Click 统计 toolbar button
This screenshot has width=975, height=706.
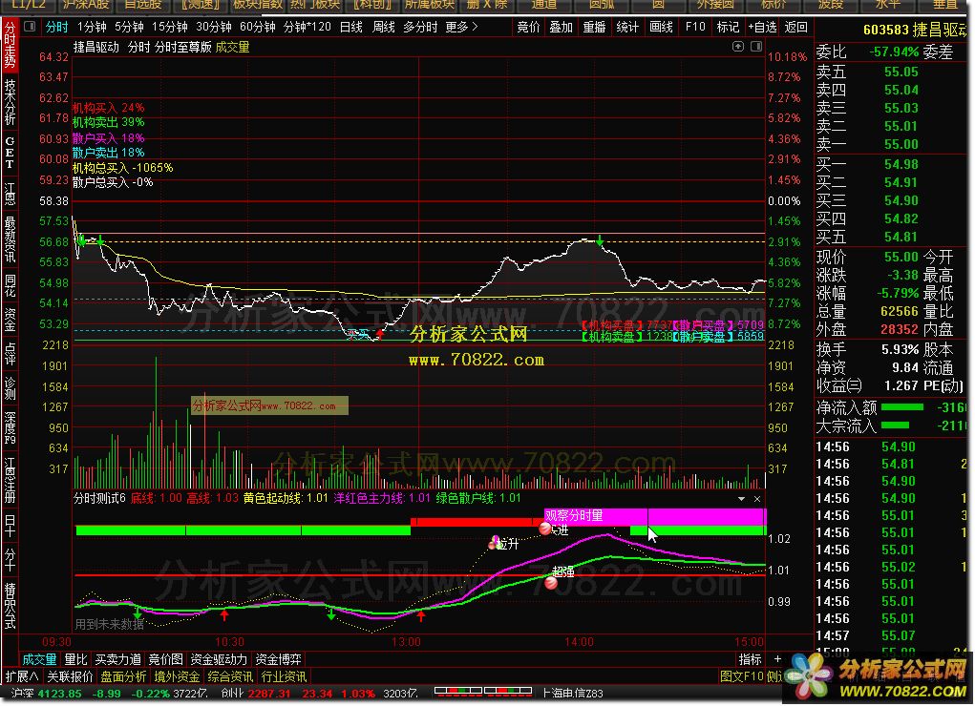click(627, 27)
